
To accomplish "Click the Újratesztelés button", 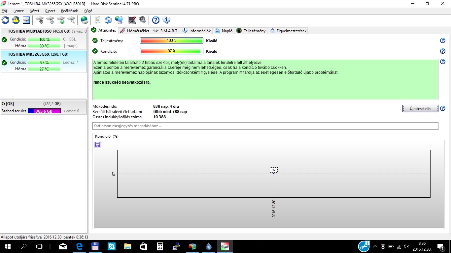I will coord(420,108).
